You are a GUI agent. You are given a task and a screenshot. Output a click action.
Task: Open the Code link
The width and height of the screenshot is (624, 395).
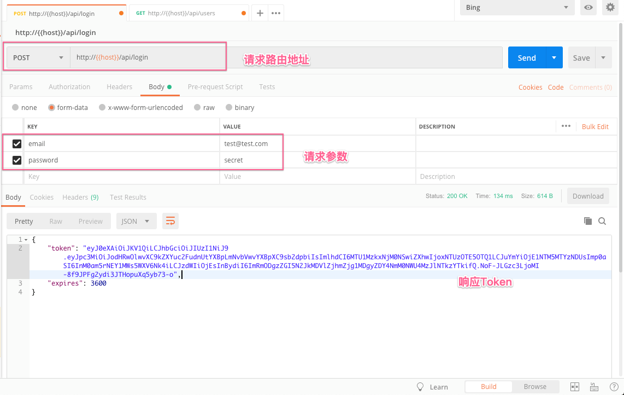pyautogui.click(x=556, y=87)
